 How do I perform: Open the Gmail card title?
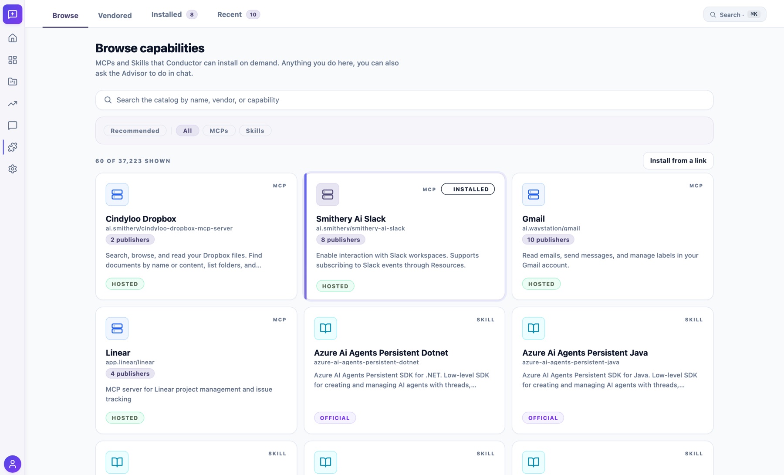(534, 219)
